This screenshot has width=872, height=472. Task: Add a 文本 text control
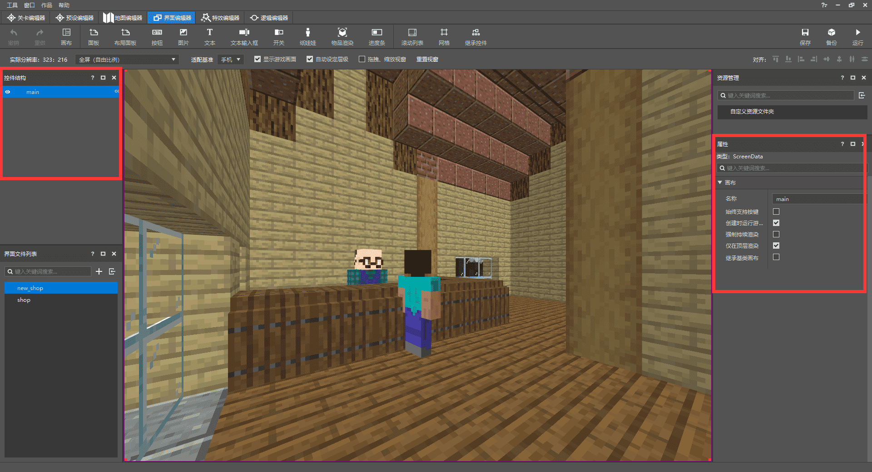210,36
